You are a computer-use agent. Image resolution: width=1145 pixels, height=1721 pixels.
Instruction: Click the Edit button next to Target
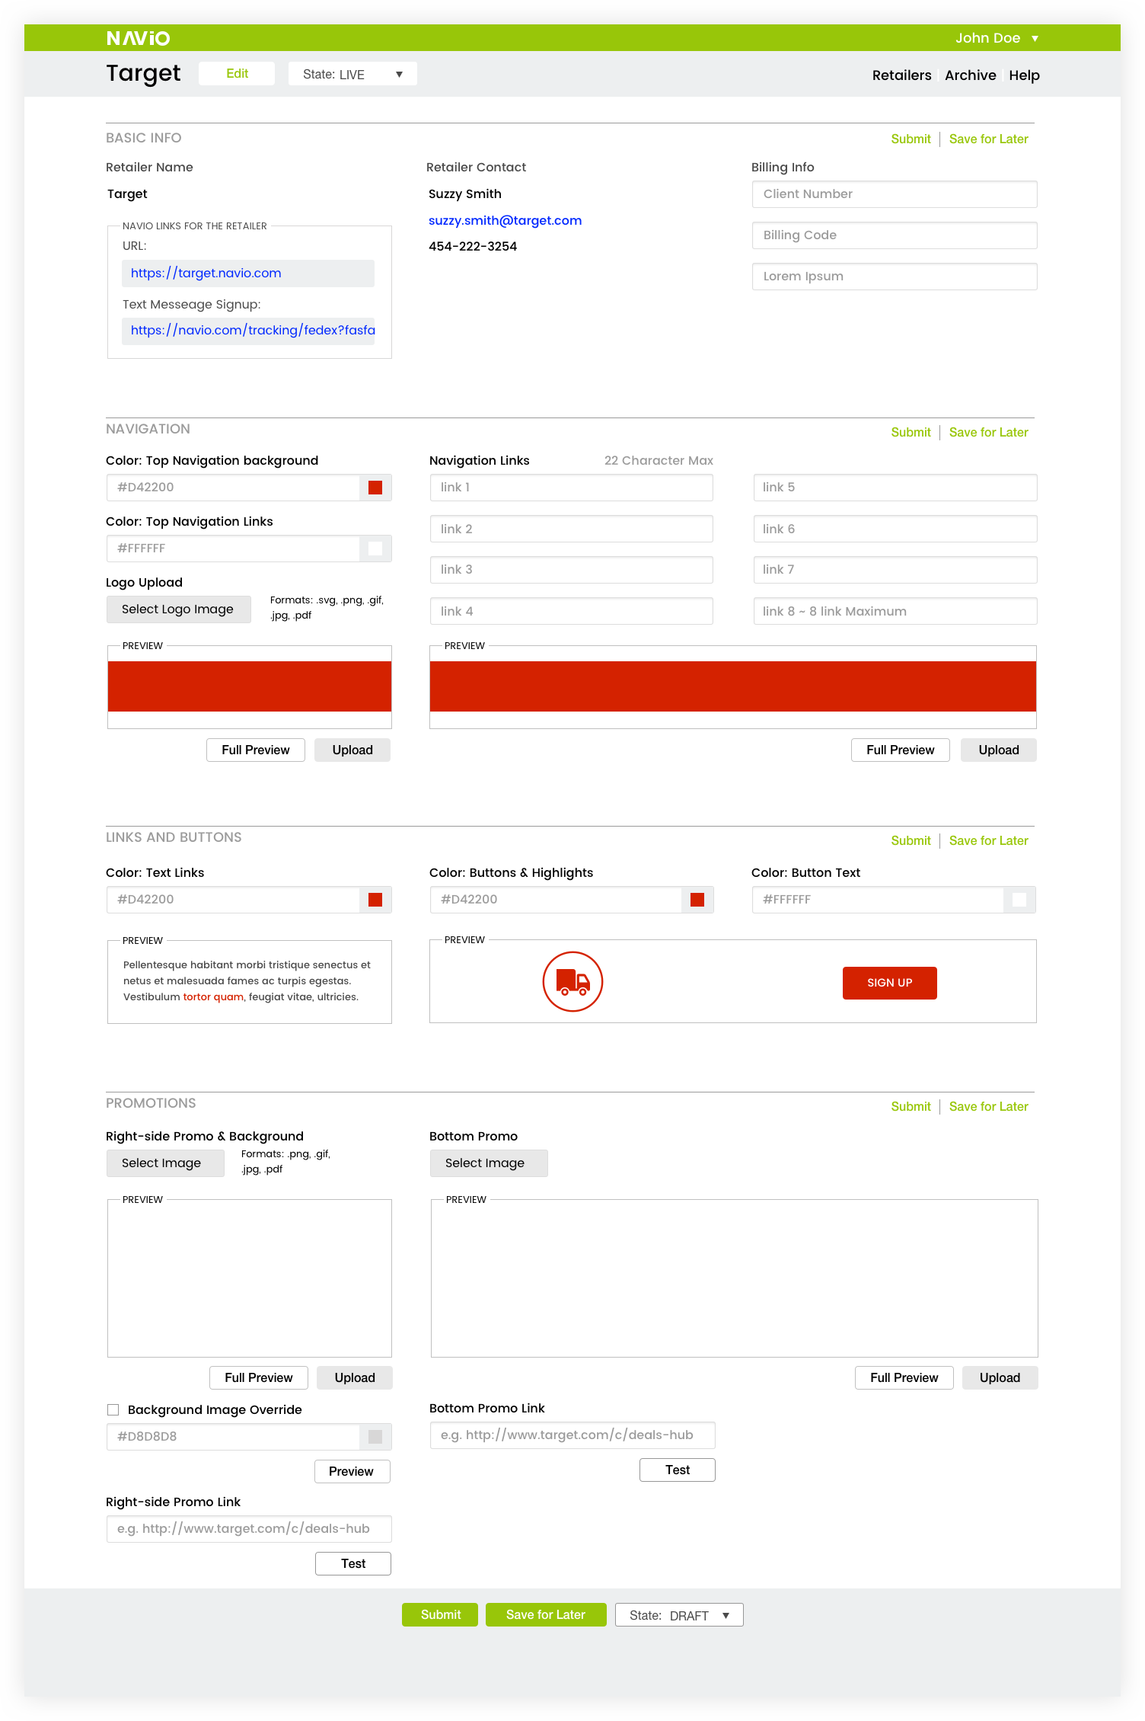[x=237, y=74]
